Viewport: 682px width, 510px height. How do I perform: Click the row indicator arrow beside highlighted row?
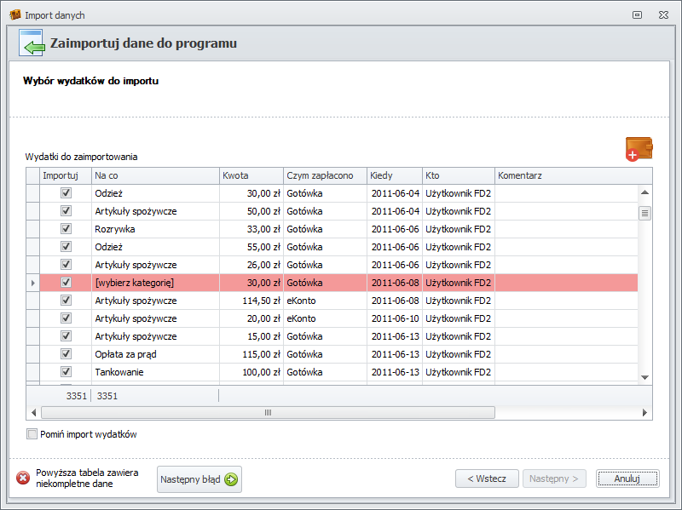click(33, 283)
